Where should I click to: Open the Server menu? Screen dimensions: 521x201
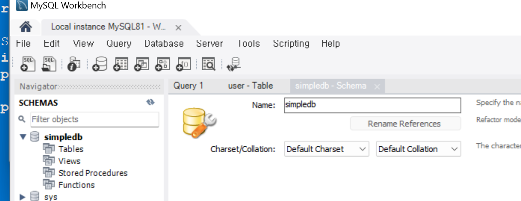pos(210,43)
